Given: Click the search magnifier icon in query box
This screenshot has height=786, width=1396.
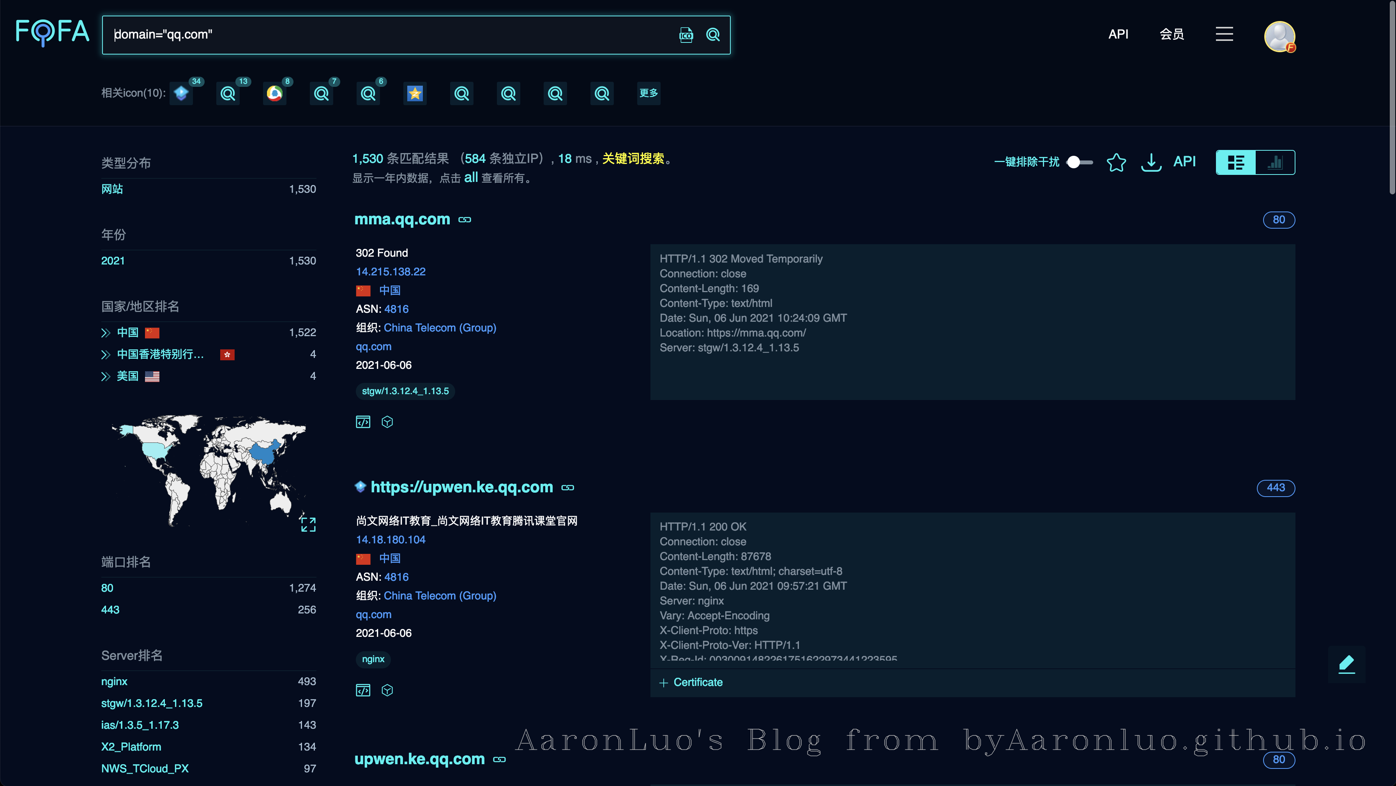Looking at the screenshot, I should [713, 35].
